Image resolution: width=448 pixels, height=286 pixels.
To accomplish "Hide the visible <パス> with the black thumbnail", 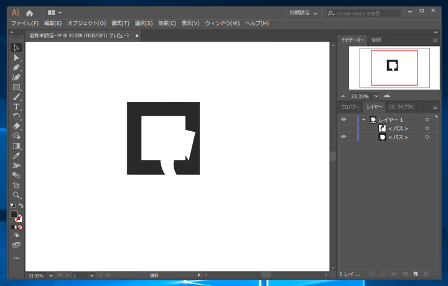I will pos(343,137).
